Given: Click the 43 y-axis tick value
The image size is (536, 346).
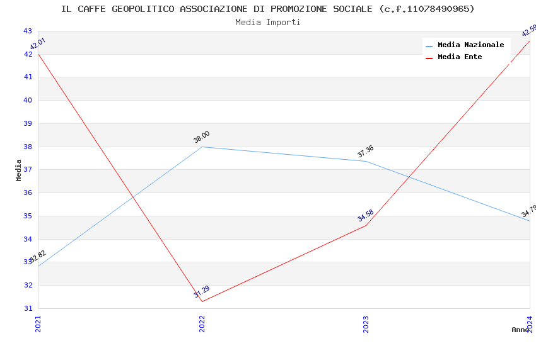Looking at the screenshot, I should 27,31.
